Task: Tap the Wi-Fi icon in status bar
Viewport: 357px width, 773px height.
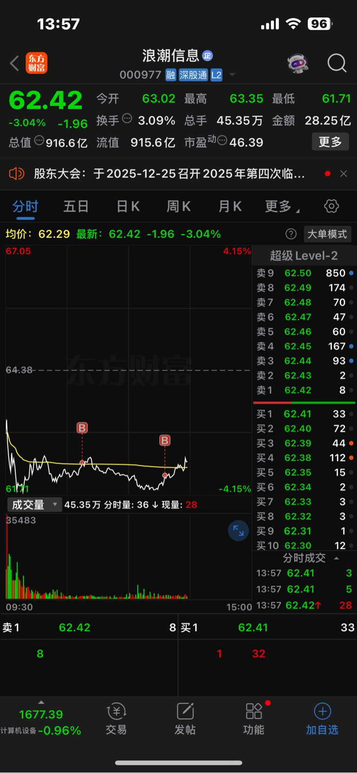Action: (x=293, y=24)
